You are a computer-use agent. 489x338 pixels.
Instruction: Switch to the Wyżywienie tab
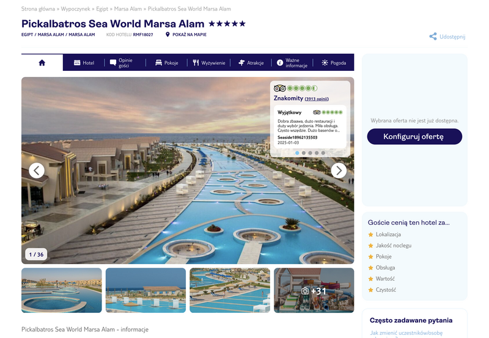pos(208,63)
